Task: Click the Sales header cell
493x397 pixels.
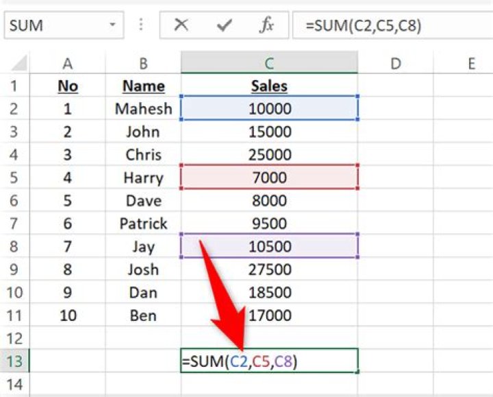Action: click(269, 86)
